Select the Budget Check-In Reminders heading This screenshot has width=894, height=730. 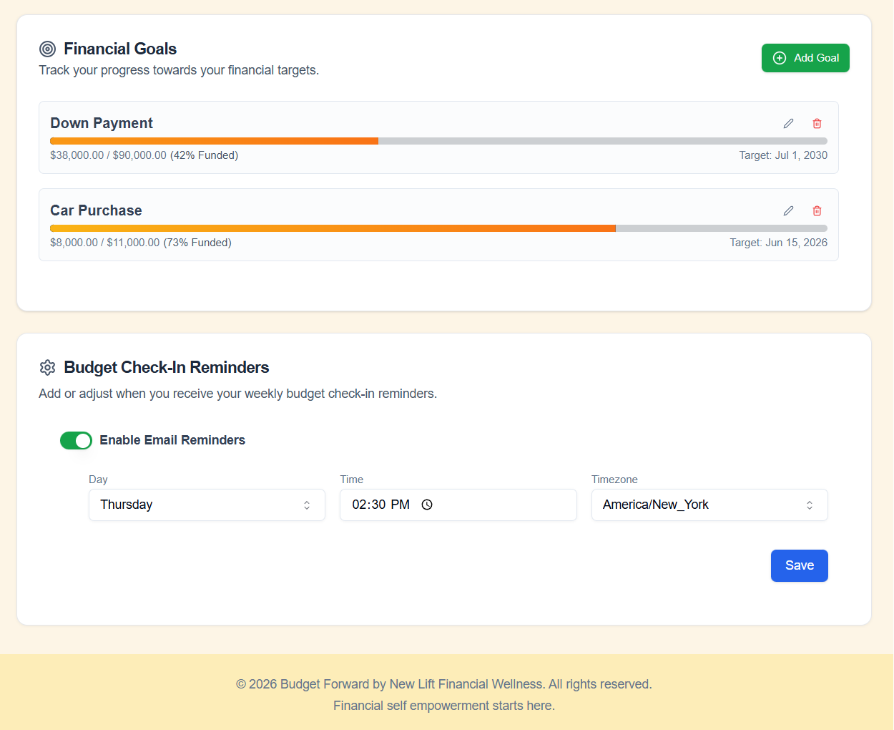[x=166, y=367]
